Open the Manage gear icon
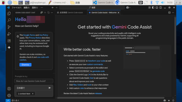The width and height of the screenshot is (182, 102). (9, 95)
